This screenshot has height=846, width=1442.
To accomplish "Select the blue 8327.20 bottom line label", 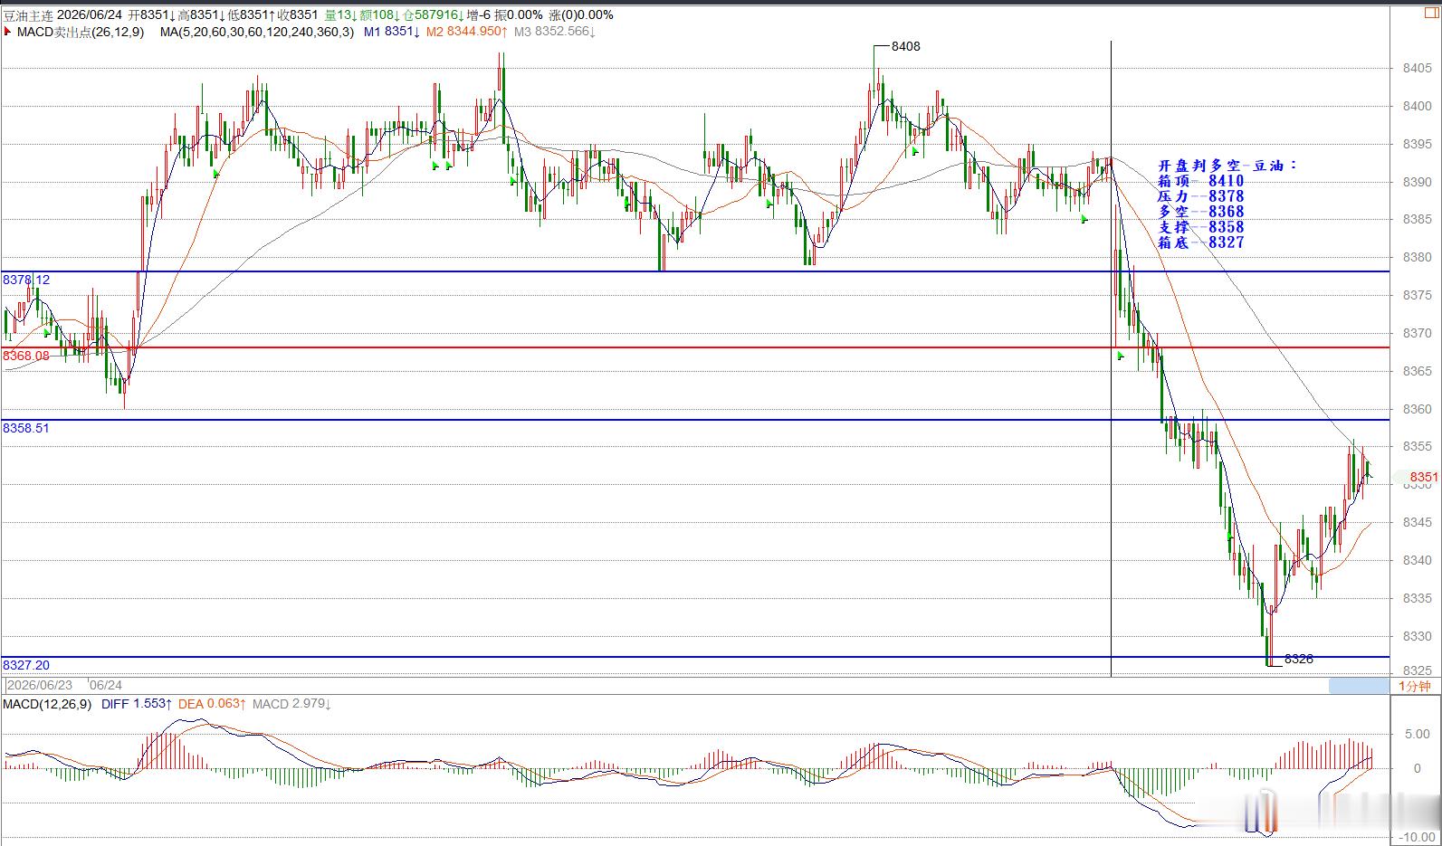I will click(26, 665).
